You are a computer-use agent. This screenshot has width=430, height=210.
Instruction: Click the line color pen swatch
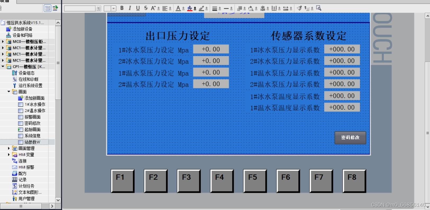[201, 8]
